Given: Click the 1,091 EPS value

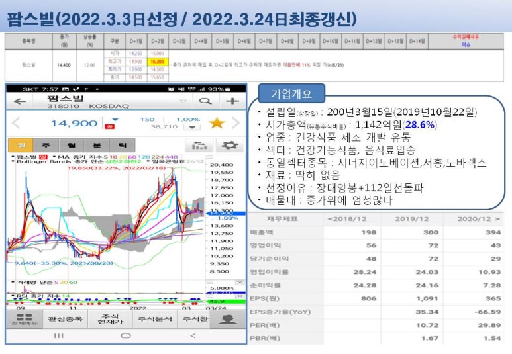Looking at the screenshot, I should pos(427,298).
